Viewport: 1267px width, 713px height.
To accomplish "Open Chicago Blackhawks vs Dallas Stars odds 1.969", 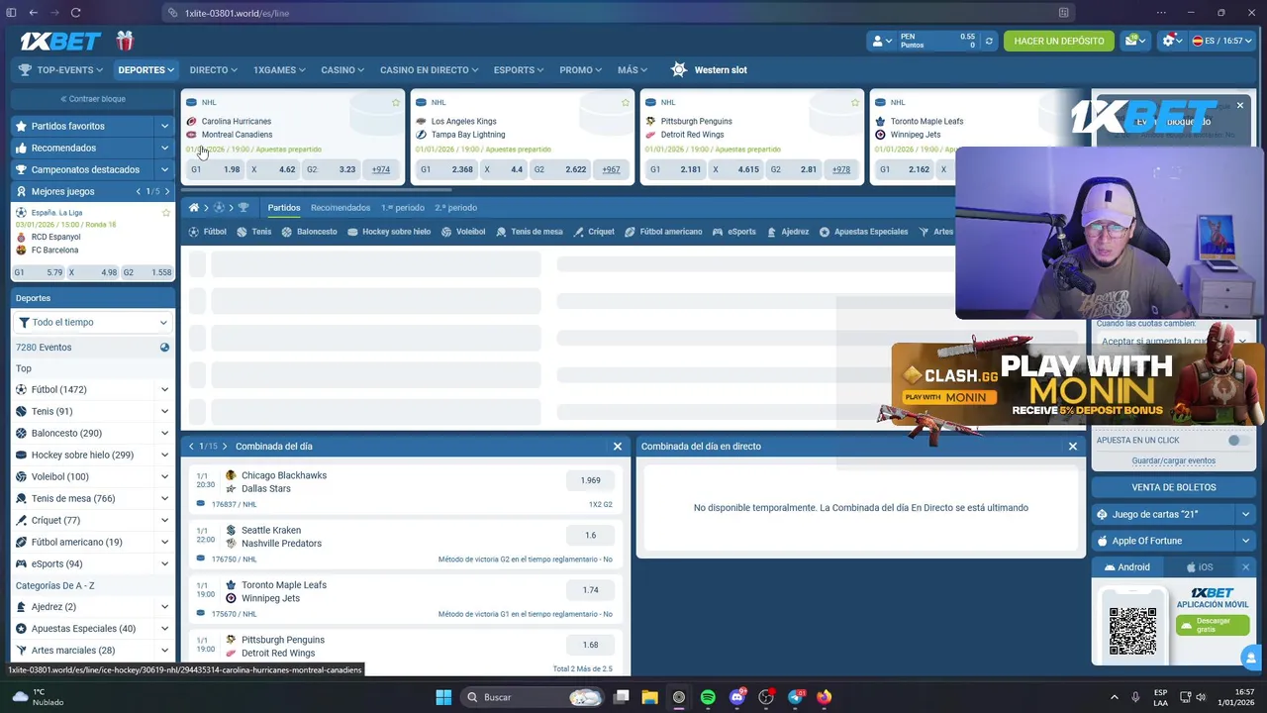I will pyautogui.click(x=590, y=480).
